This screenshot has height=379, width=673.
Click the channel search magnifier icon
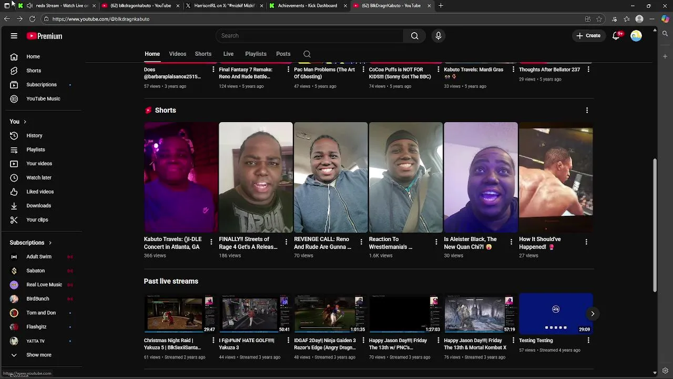point(307,54)
